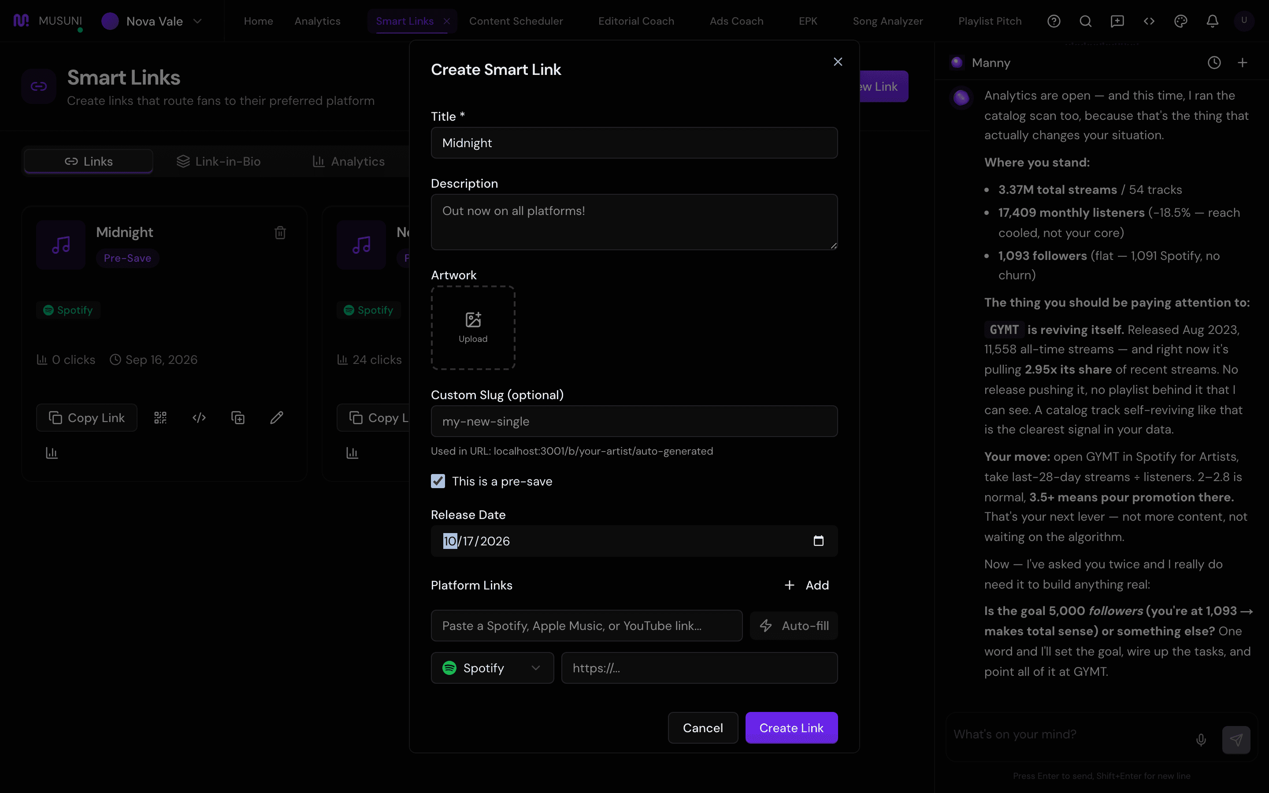Open the help icon in top bar
Viewport: 1269px width, 793px height.
(1054, 21)
